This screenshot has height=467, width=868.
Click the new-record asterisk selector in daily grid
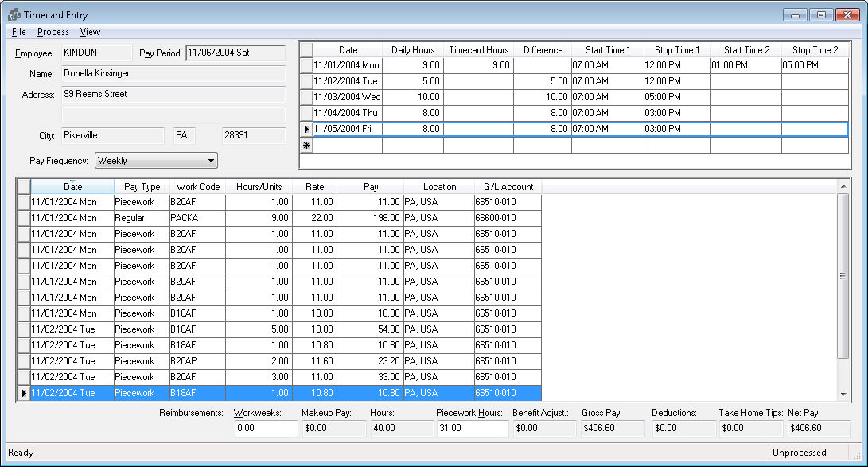pyautogui.click(x=306, y=145)
